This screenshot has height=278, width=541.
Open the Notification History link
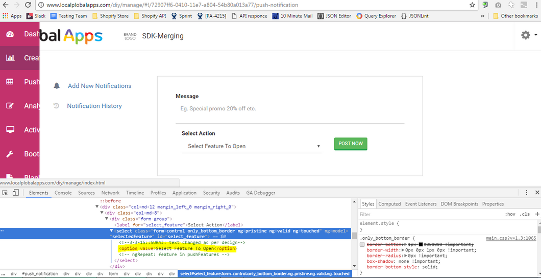click(94, 106)
